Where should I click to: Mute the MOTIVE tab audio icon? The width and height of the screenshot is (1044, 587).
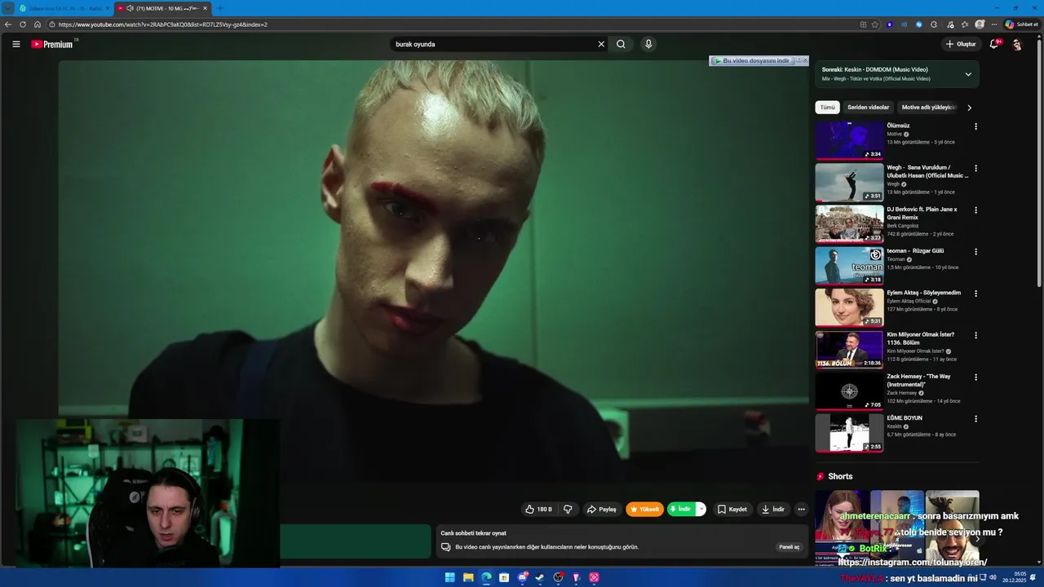[130, 8]
